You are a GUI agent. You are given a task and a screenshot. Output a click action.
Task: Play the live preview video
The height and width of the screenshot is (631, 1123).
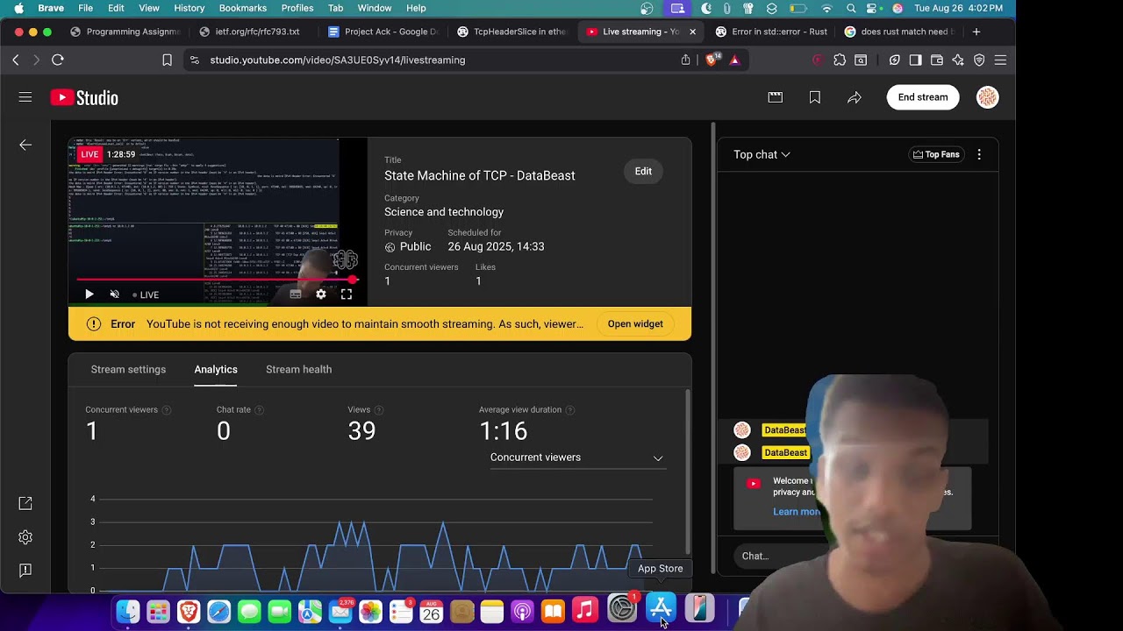tap(89, 294)
